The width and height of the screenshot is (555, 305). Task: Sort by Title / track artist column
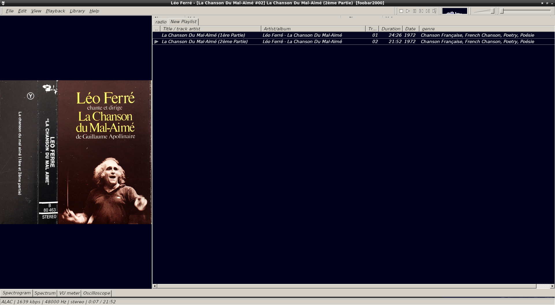click(211, 29)
